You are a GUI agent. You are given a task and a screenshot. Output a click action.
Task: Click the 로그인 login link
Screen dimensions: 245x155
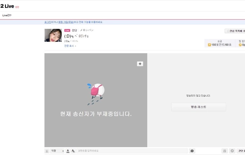[47, 22]
